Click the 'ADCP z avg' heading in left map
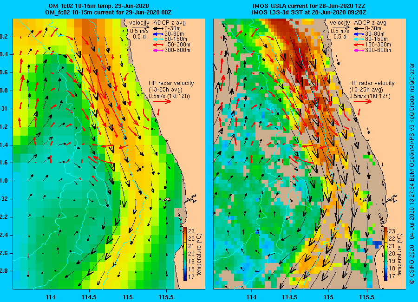 [170, 23]
